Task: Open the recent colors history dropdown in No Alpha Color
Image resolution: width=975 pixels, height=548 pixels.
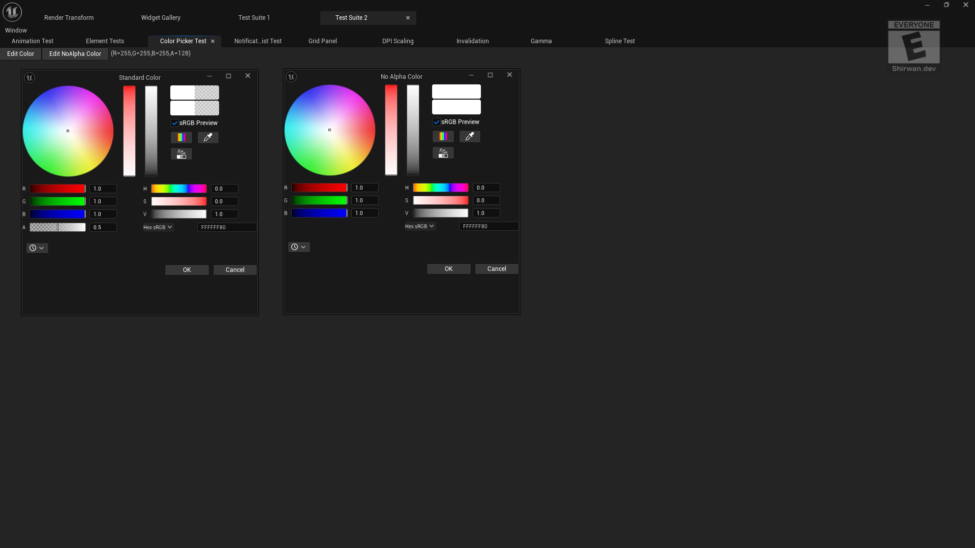Action: click(x=299, y=247)
